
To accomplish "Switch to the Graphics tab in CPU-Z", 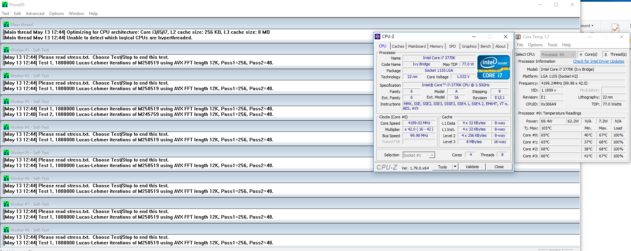I will pos(469,46).
